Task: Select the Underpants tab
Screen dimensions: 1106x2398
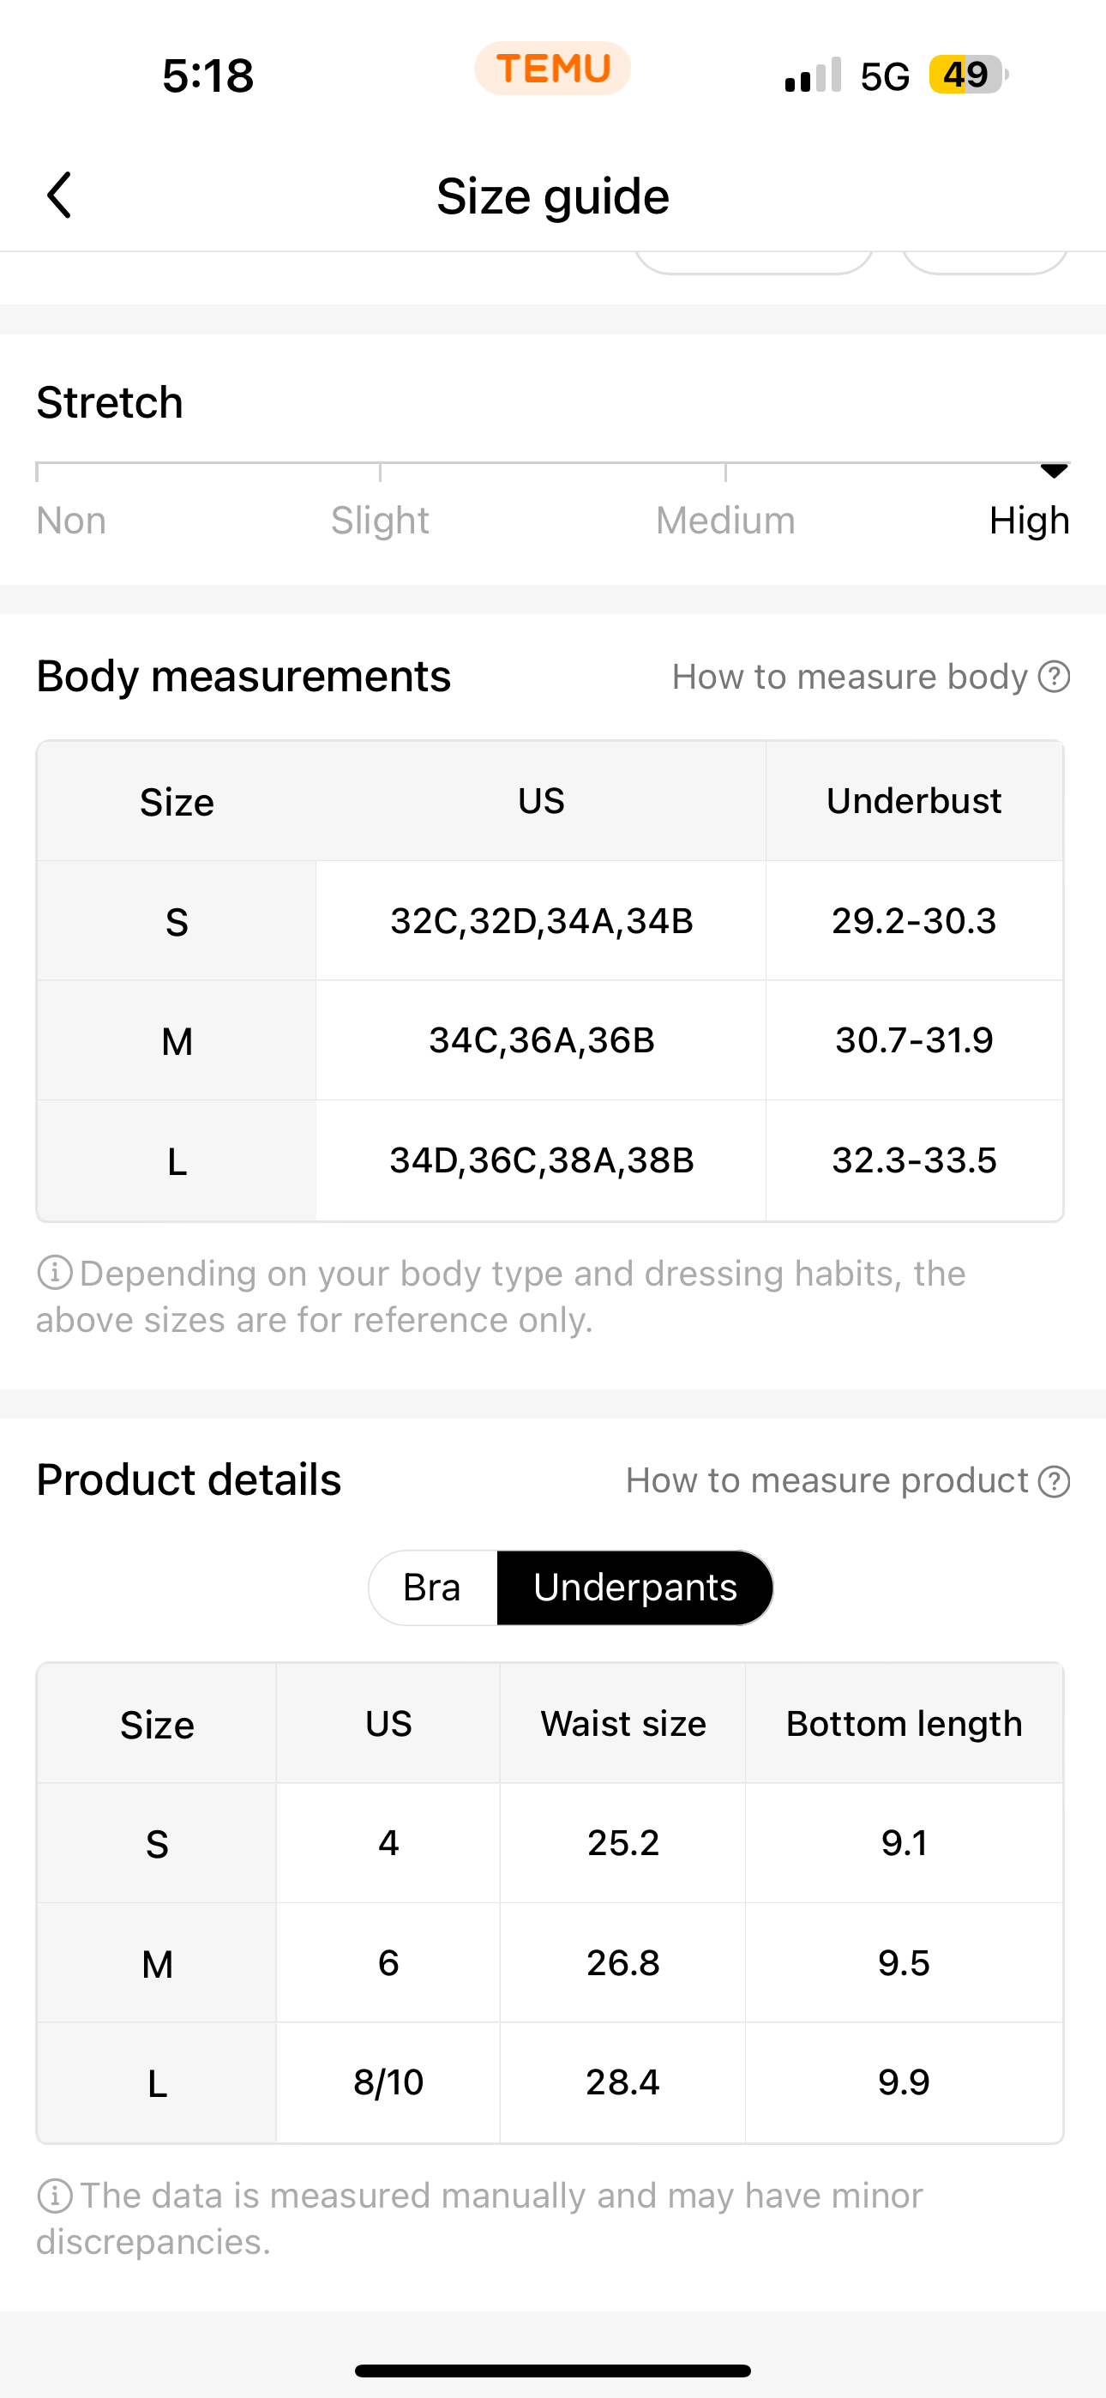Action: pos(635,1588)
